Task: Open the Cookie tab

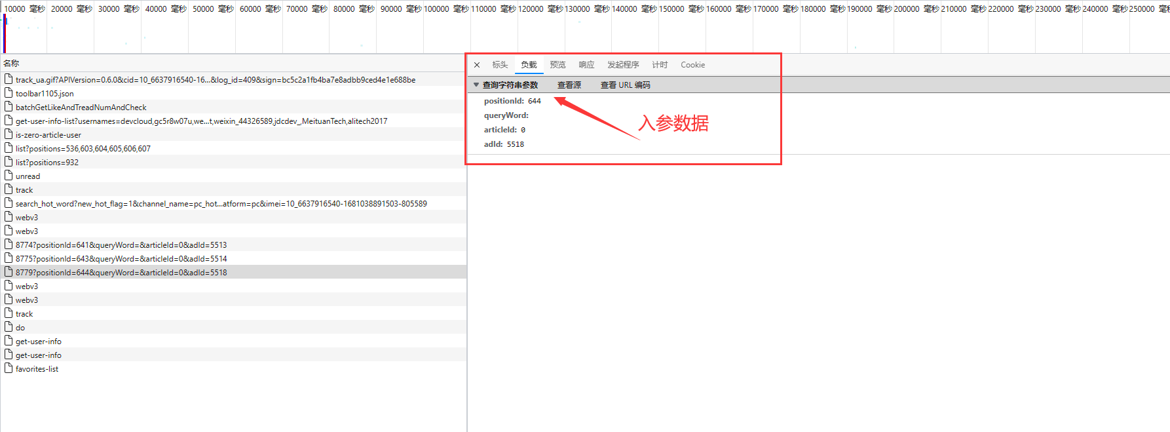Action: pyautogui.click(x=692, y=65)
